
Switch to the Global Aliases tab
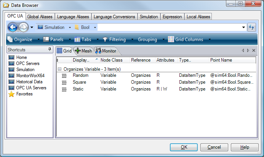coord(40,17)
